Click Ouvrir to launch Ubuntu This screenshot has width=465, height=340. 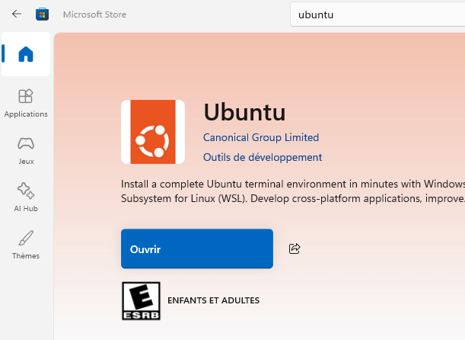tap(197, 249)
